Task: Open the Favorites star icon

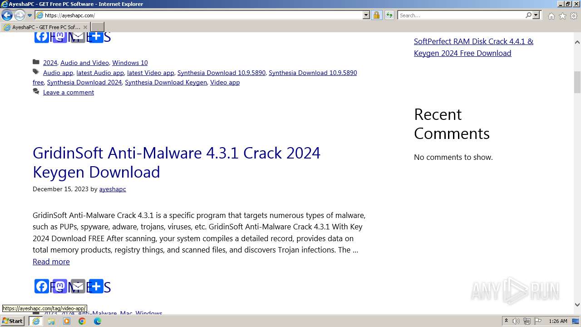Action: click(x=562, y=16)
